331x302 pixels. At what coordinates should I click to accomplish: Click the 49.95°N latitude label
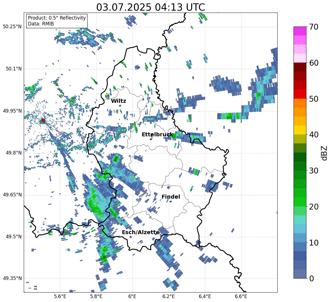pos(12,111)
